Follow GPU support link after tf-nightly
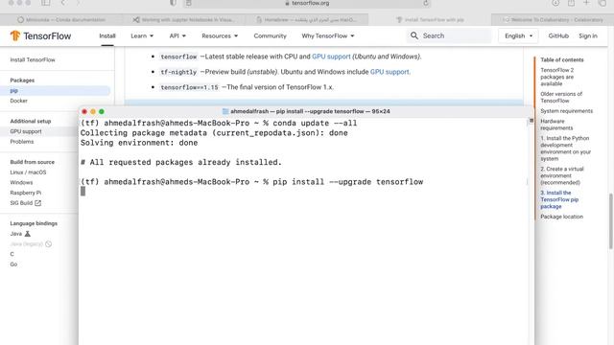Screen dimensions: 614x345 click(390, 72)
